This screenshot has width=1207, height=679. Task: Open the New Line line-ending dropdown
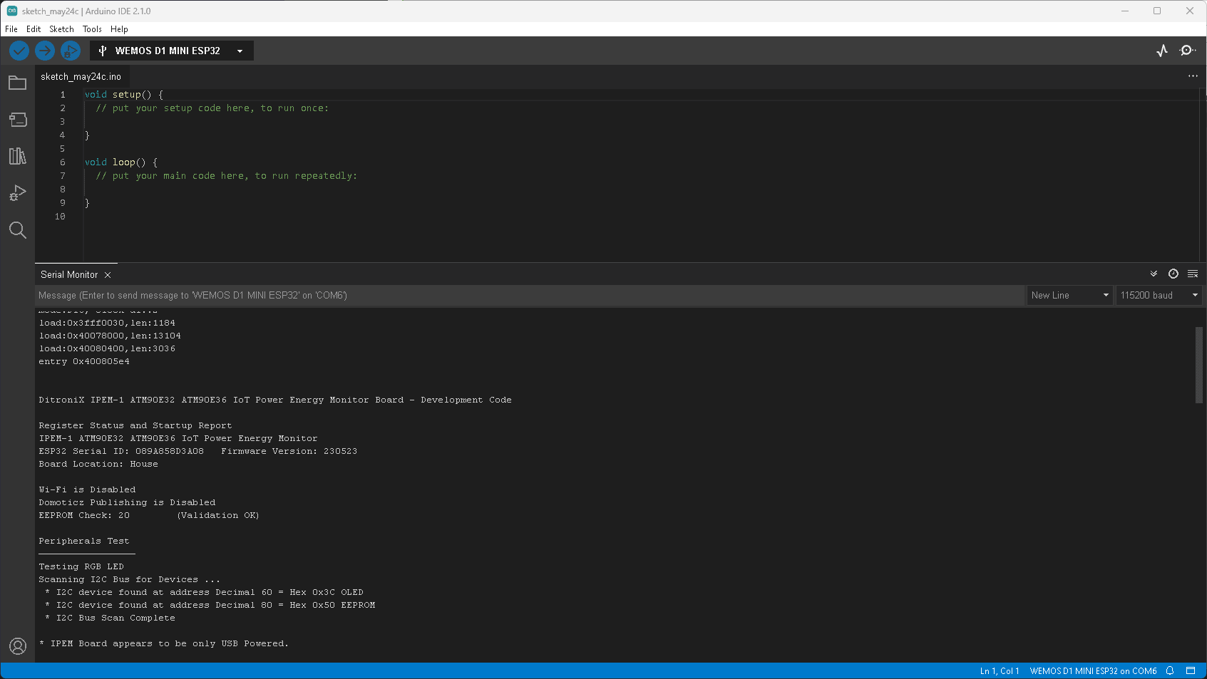(1070, 295)
